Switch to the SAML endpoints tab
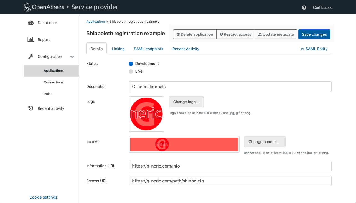Image resolution: width=356 pixels, height=203 pixels. 148,49
